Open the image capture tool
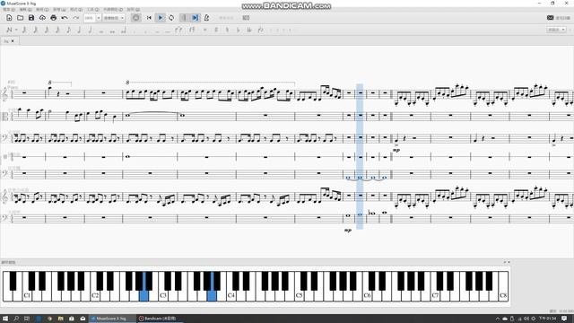 pos(246,18)
